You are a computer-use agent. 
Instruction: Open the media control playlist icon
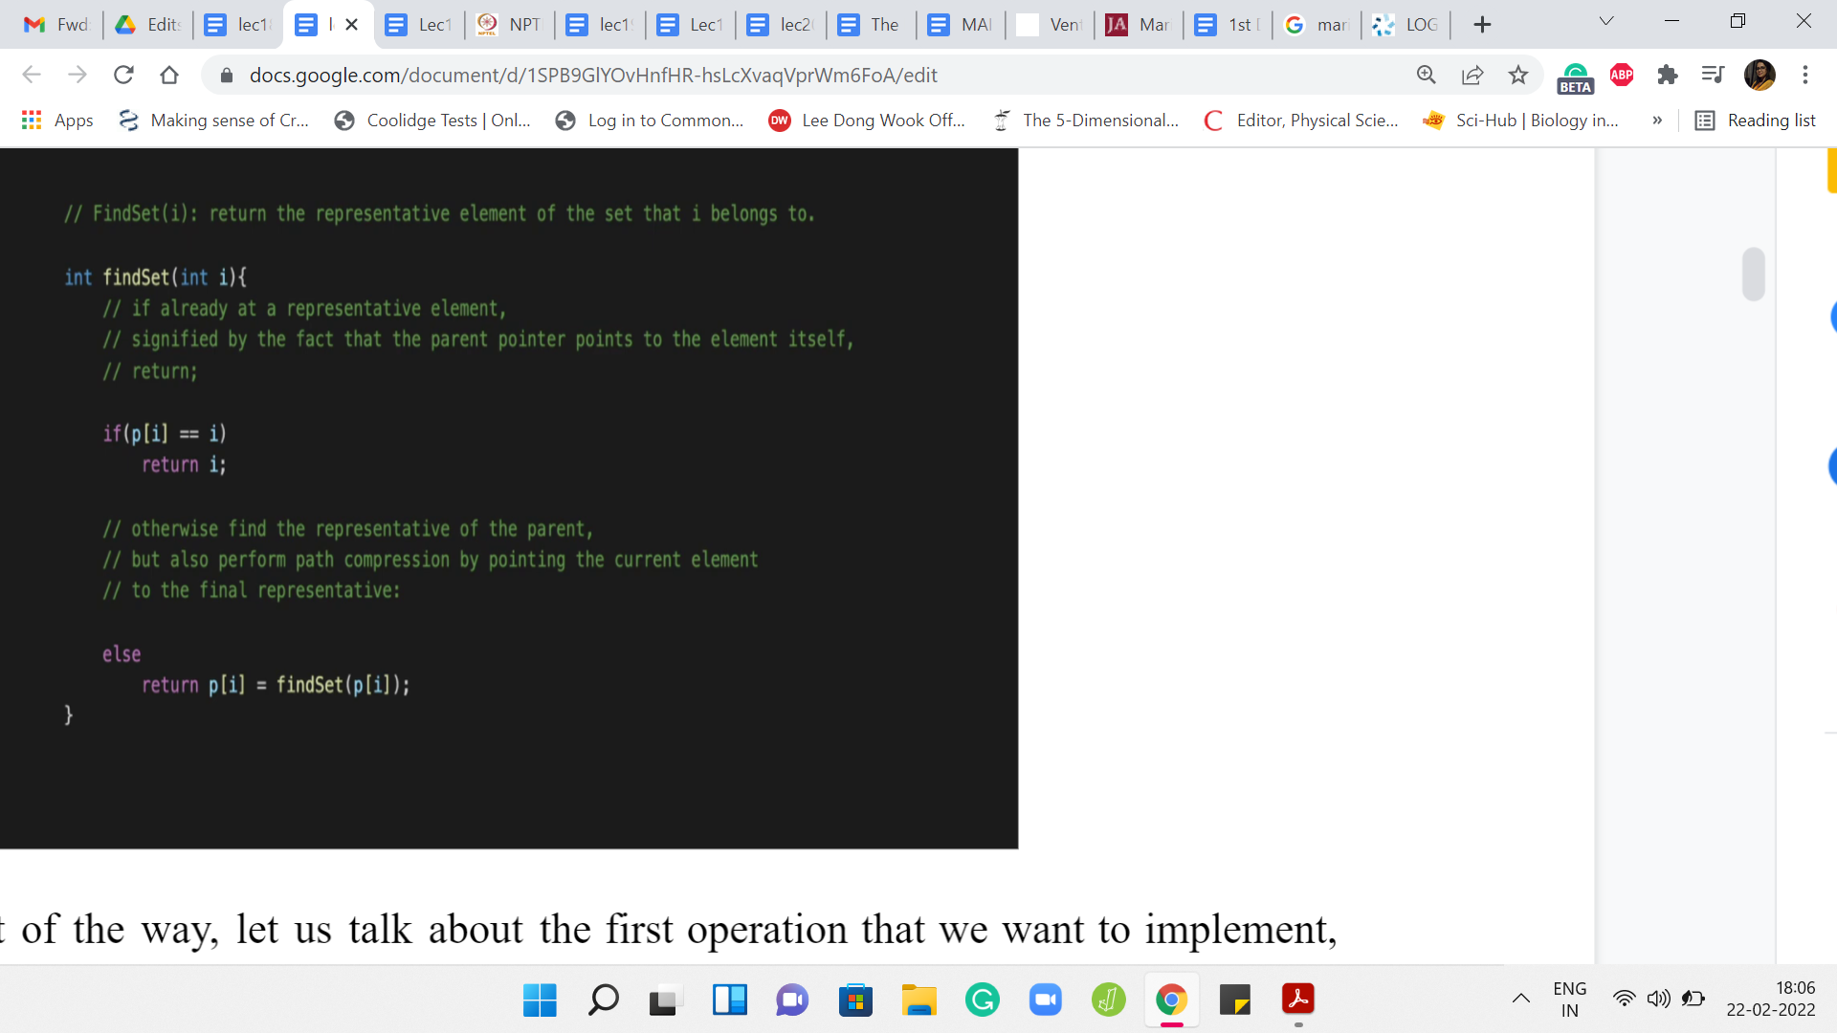[1713, 75]
